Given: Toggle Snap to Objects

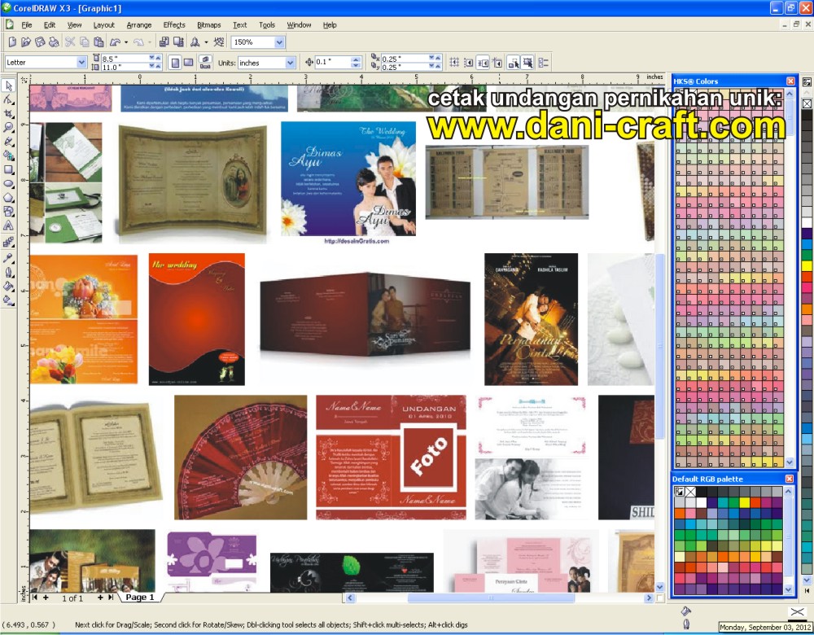Looking at the screenshot, I should pyautogui.click(x=483, y=63).
